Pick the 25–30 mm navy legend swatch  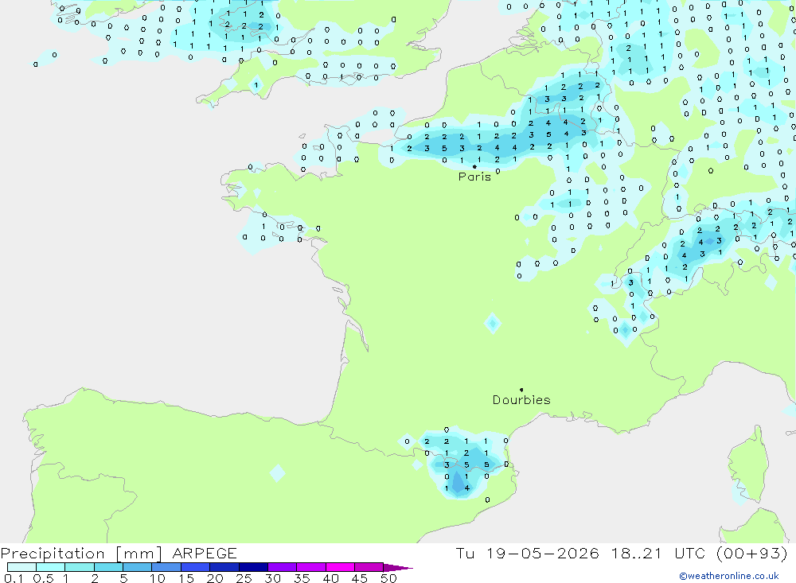click(x=253, y=567)
